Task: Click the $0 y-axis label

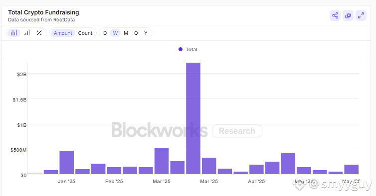Action: [x=23, y=176]
